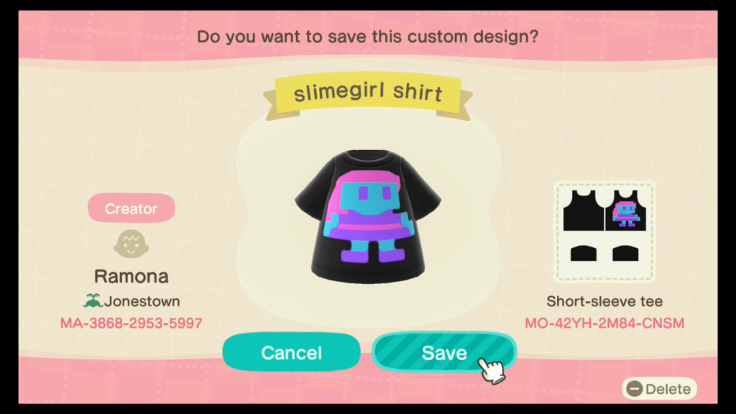Click the Jonestown island name
736x414 pixels.
(x=142, y=301)
